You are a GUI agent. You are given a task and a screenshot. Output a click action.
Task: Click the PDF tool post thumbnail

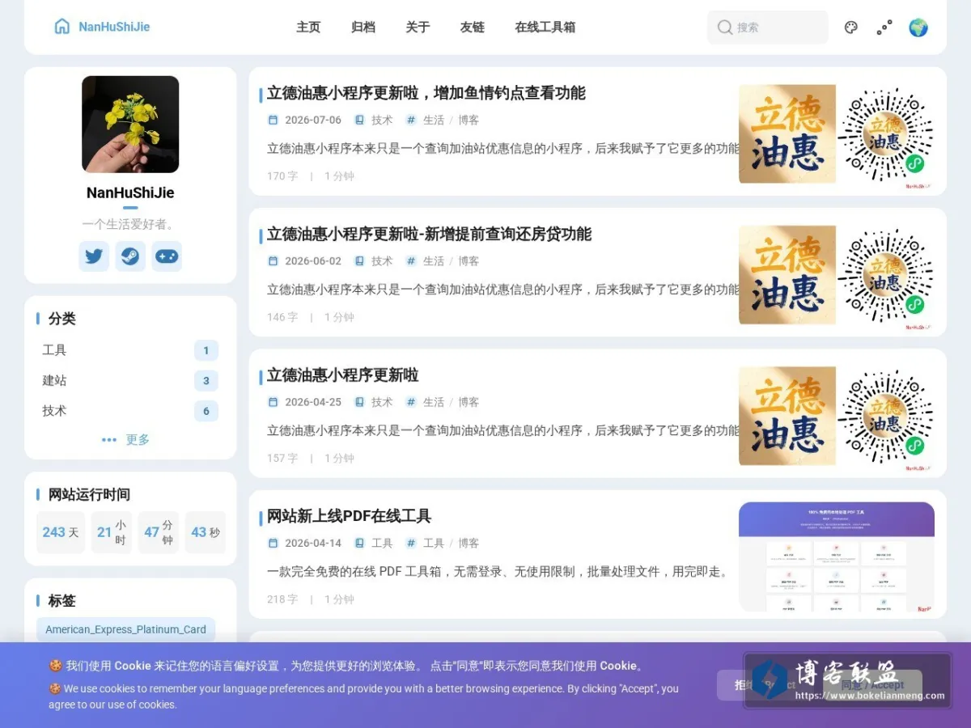837,557
